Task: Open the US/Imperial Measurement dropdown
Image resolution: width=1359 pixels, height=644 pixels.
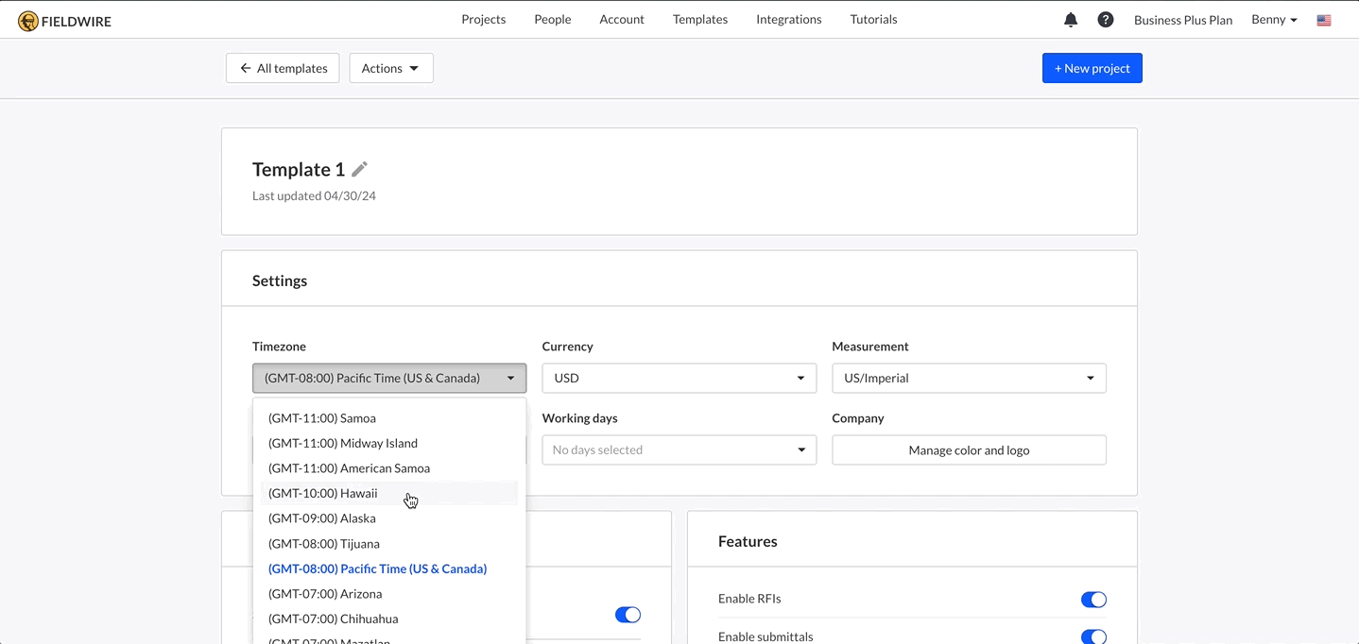Action: [968, 378]
